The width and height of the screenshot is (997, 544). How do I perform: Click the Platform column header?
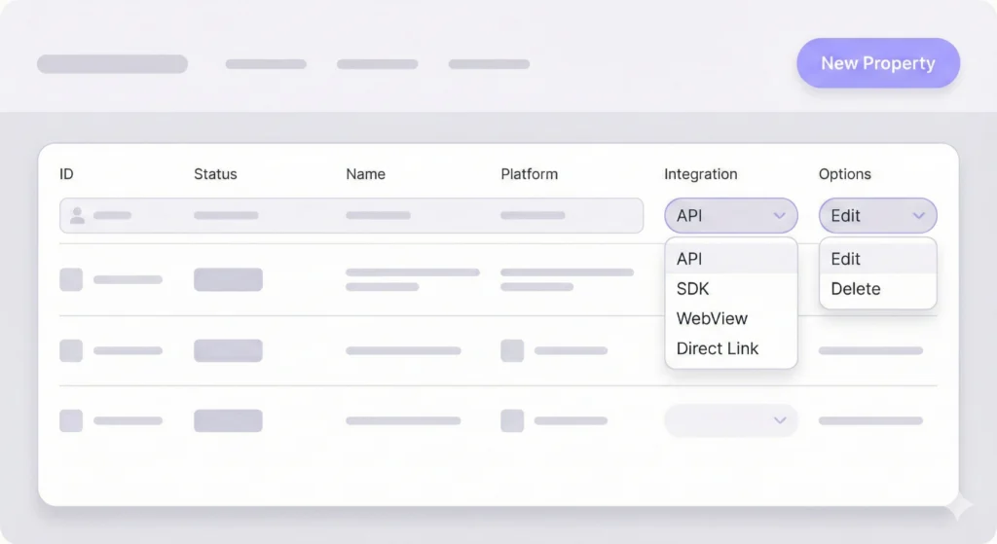coord(529,174)
